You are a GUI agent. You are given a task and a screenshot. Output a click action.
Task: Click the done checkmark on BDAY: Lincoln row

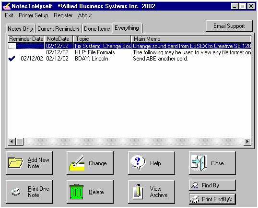[12, 58]
